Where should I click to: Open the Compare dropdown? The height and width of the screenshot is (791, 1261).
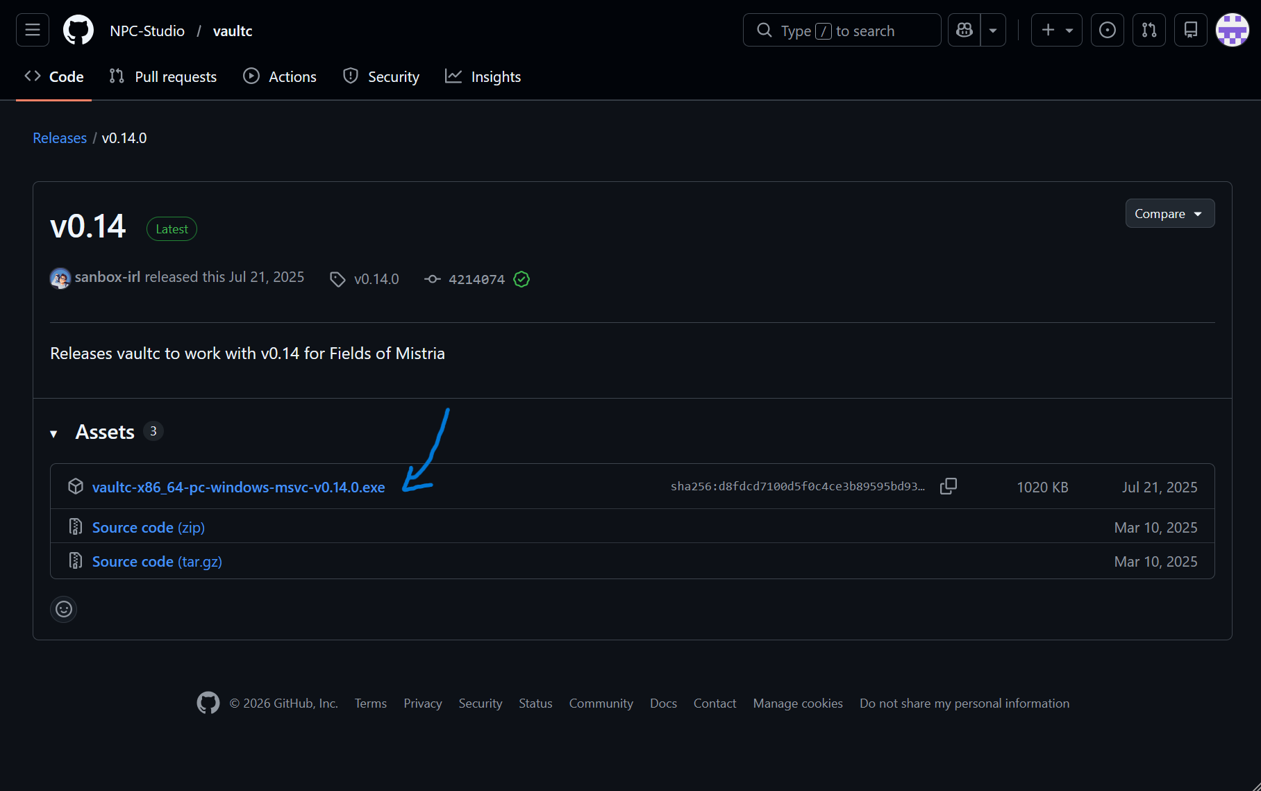[x=1169, y=214]
